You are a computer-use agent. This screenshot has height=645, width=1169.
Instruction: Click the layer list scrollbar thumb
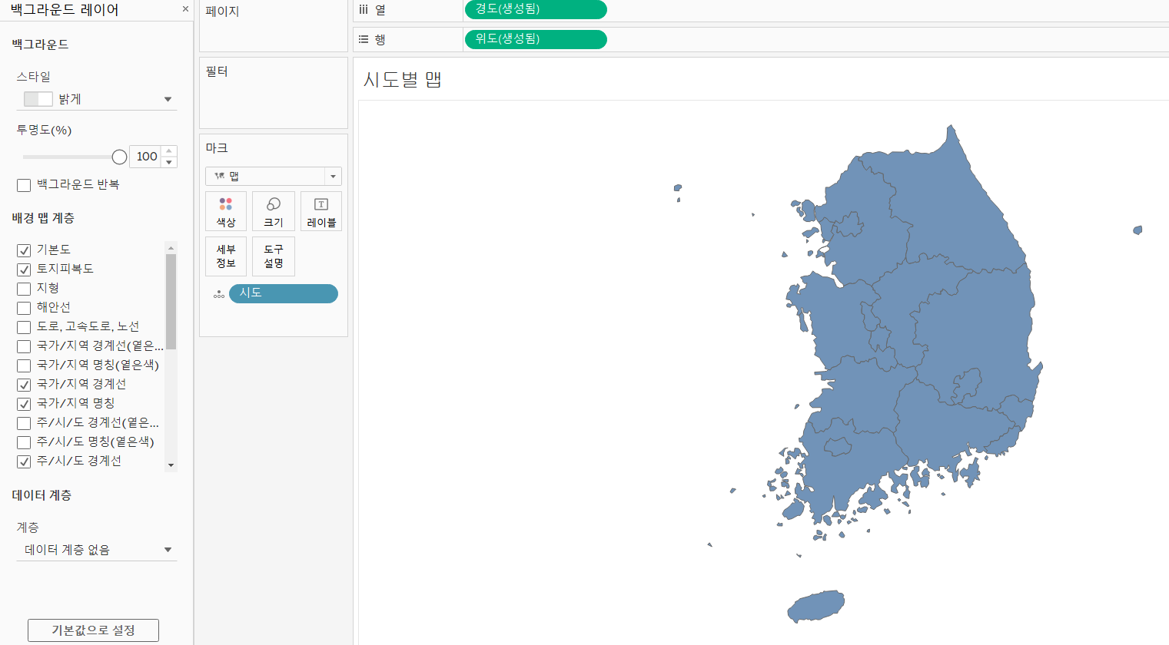[171, 301]
